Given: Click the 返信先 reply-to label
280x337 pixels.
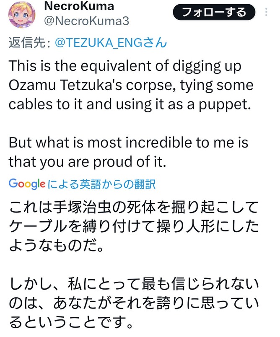Looking at the screenshot, I should [x=29, y=43].
